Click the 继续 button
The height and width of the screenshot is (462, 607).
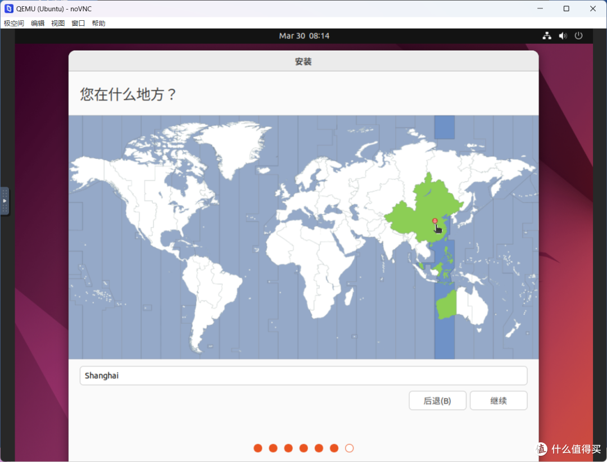click(x=498, y=400)
